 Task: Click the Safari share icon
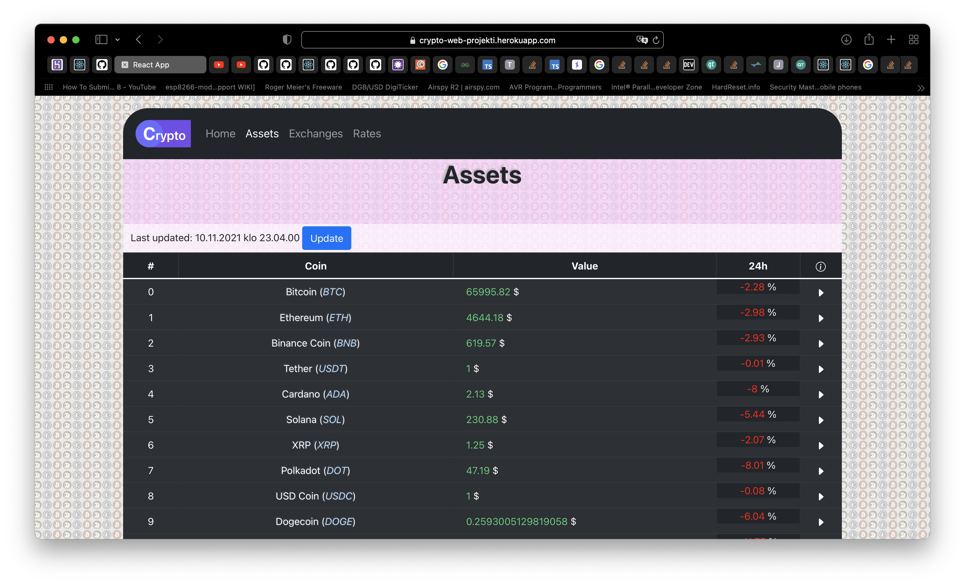[x=869, y=39]
